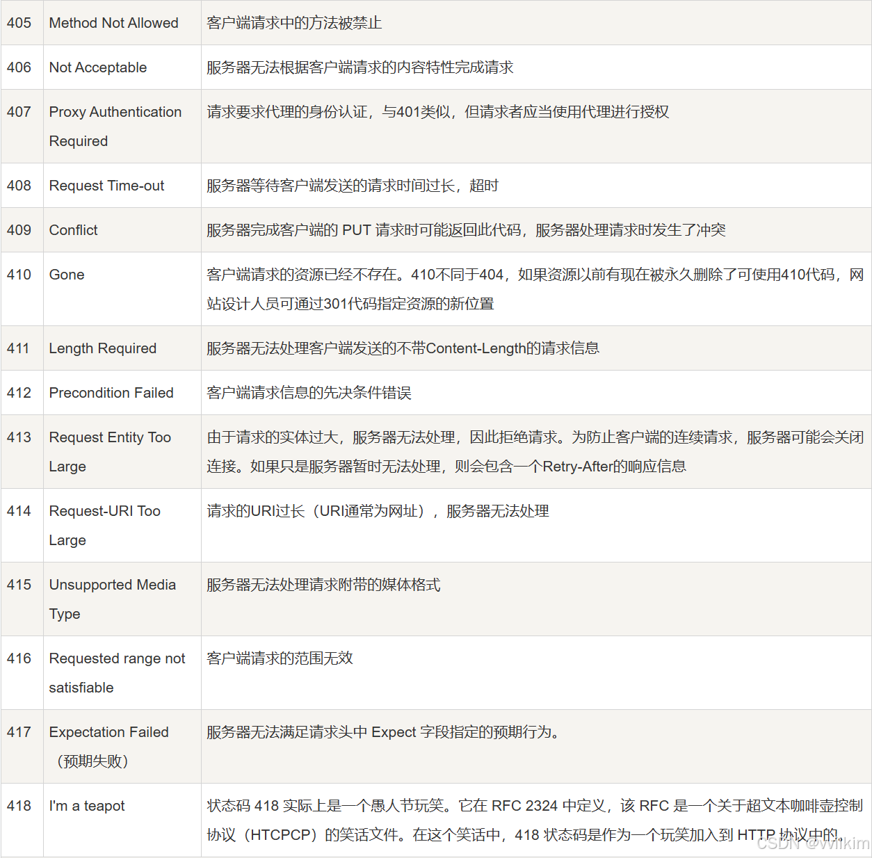Click the 'Precondition Failed' entry
Viewport: 872px width, 858px height.
tap(111, 393)
